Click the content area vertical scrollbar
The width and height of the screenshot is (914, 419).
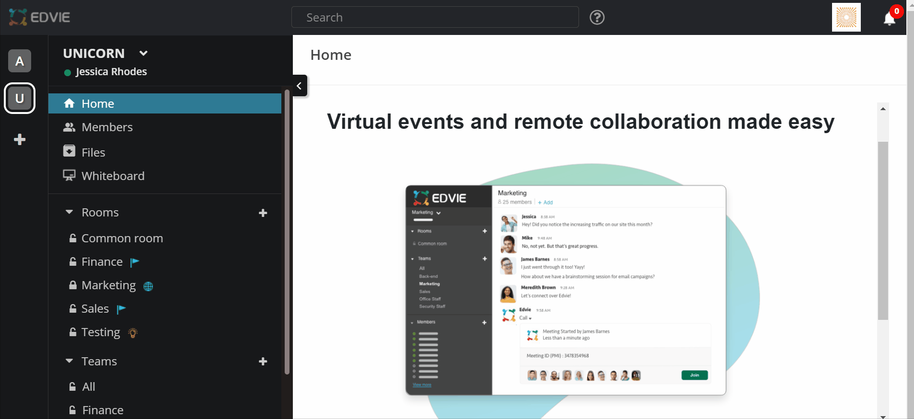883,230
